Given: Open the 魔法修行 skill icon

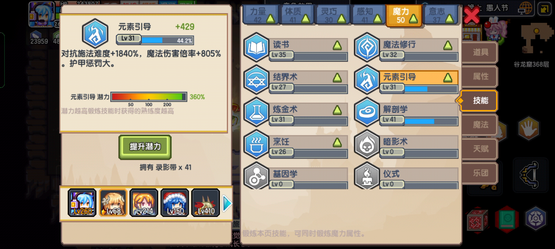Looking at the screenshot, I should pyautogui.click(x=367, y=48).
